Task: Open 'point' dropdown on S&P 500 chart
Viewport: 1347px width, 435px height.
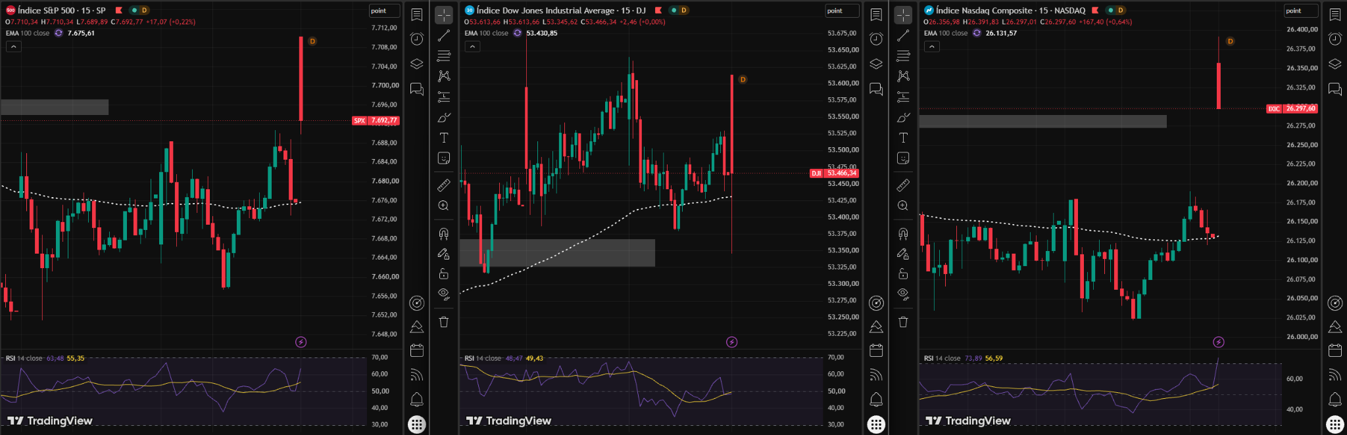Action: coord(384,11)
